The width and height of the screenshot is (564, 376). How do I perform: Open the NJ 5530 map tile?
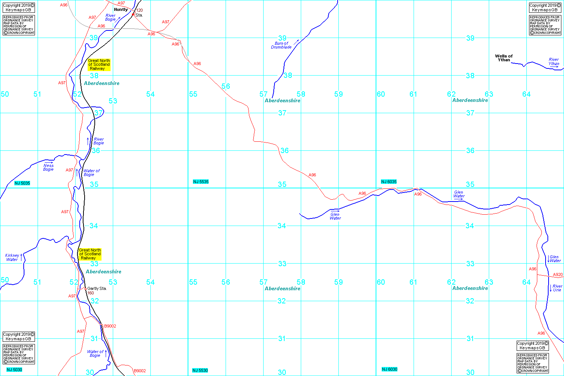coord(200,370)
